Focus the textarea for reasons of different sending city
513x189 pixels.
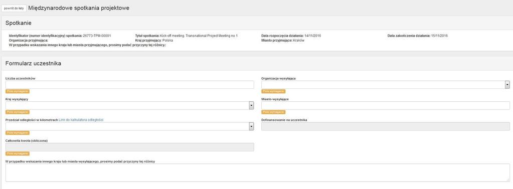[x=257, y=172]
